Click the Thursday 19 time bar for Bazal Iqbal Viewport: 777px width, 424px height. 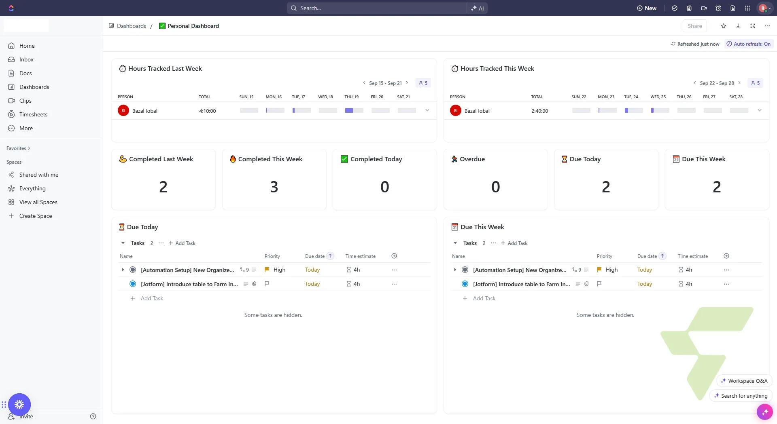tap(354, 110)
